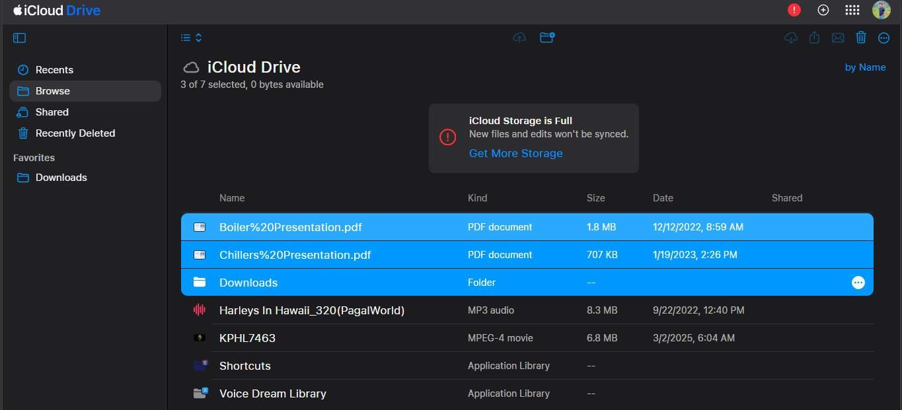Screen dimensions: 902x410
Task: Open the list view options switcher
Action: 191,38
